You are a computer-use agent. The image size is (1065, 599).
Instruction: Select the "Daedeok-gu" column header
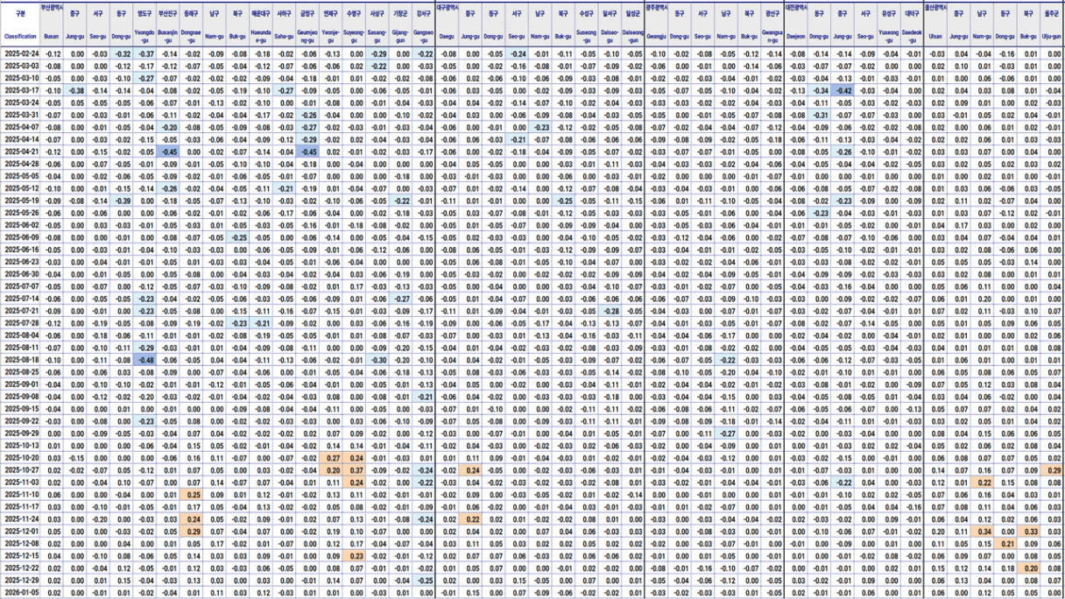(913, 37)
